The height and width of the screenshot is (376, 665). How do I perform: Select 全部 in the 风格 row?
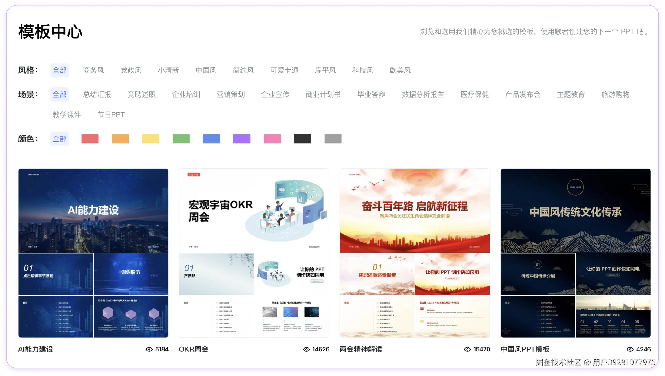tap(59, 70)
